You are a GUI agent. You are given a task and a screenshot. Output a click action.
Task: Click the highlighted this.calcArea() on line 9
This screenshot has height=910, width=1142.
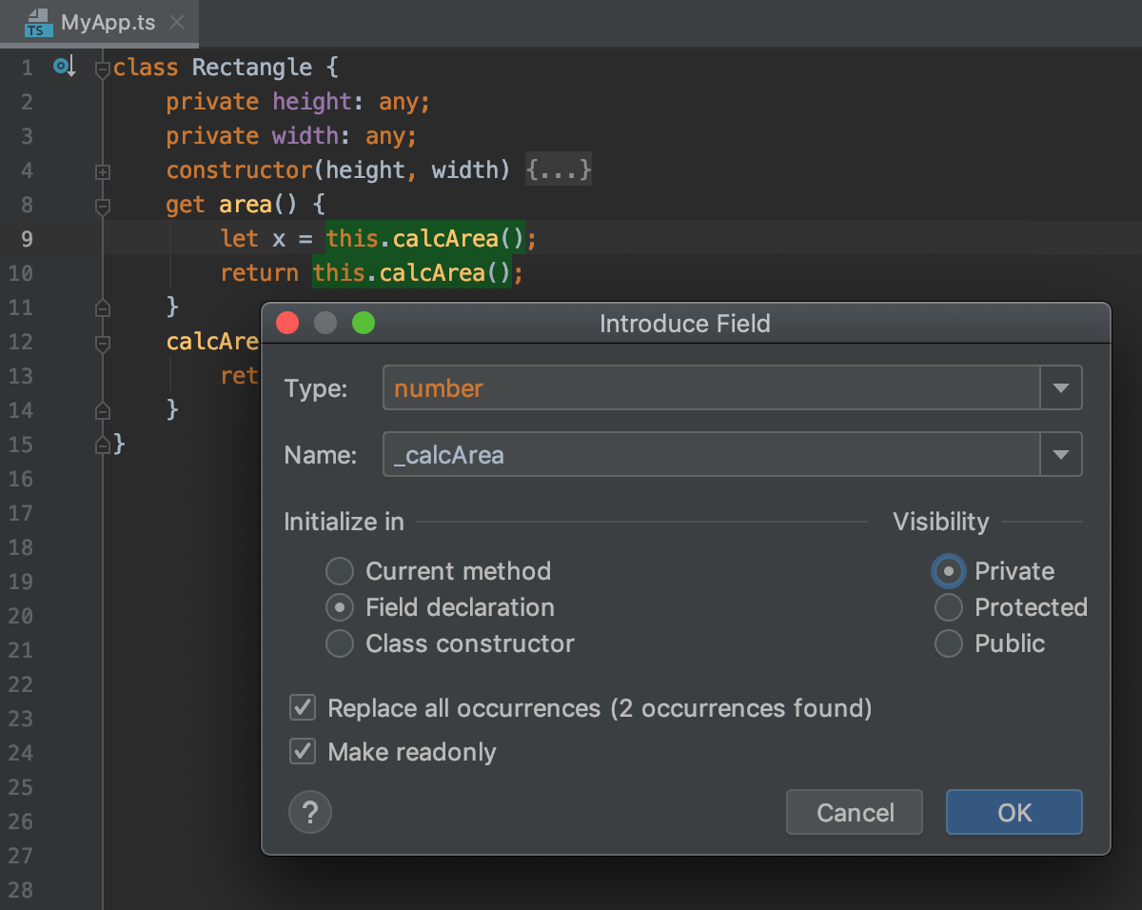423,238
